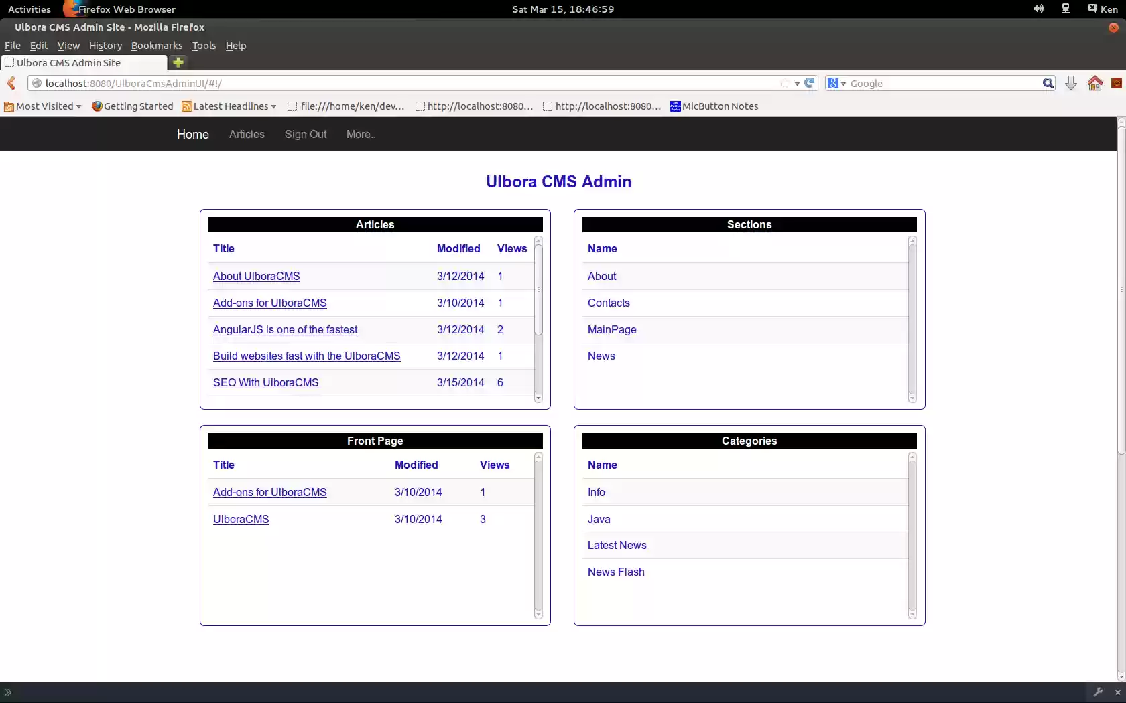The image size is (1126, 703).
Task: Click the search magnifier icon
Action: pyautogui.click(x=1048, y=83)
